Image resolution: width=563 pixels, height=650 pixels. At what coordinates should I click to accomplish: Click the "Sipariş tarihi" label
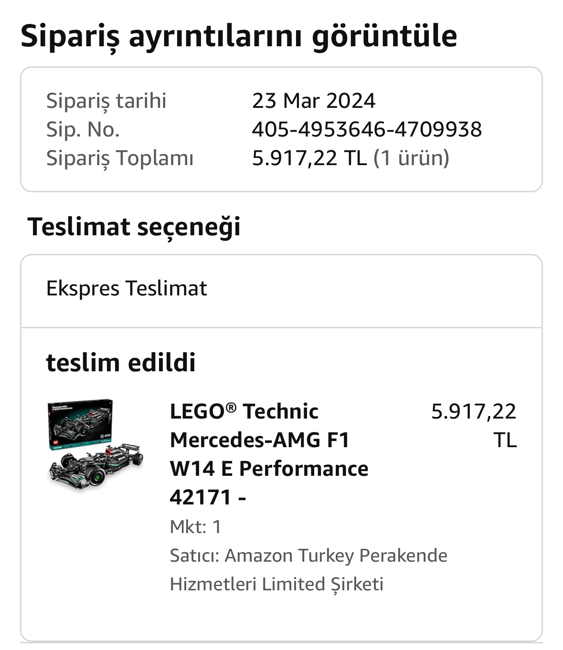coord(106,101)
